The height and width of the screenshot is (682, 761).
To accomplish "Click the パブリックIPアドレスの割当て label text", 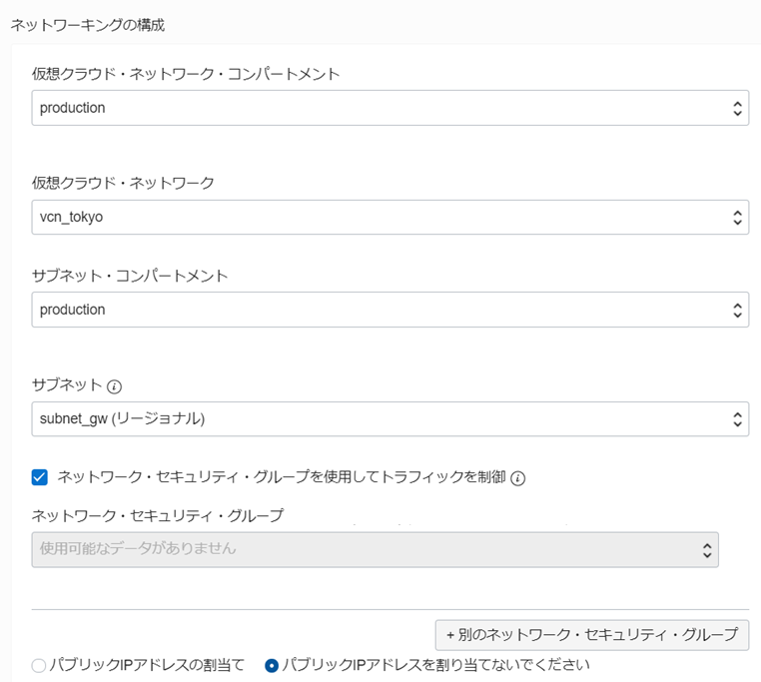I will pos(148,664).
